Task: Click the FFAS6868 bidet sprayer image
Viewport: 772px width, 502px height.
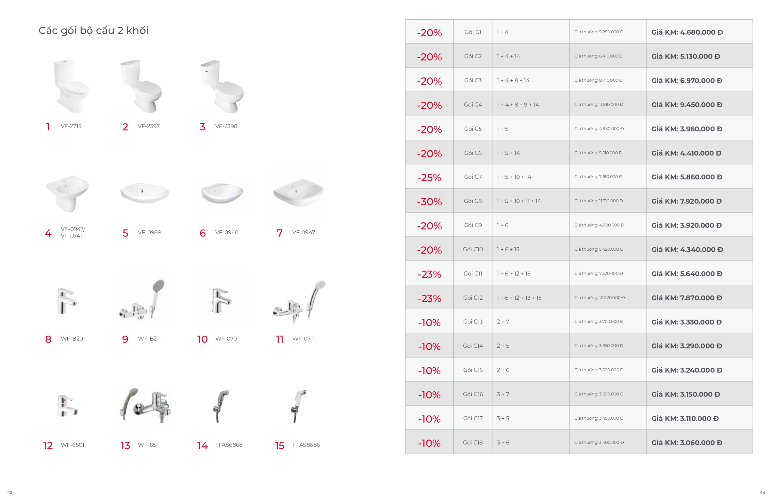Action: (x=221, y=406)
